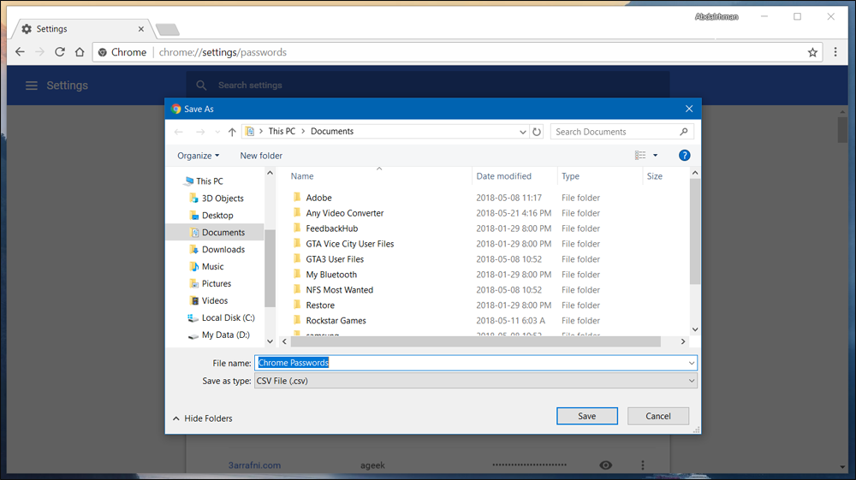
Task: Sort by the Type column header
Action: pos(570,176)
